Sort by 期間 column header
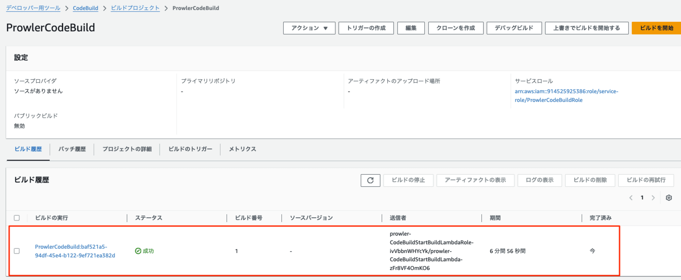681x280 pixels. point(495,218)
